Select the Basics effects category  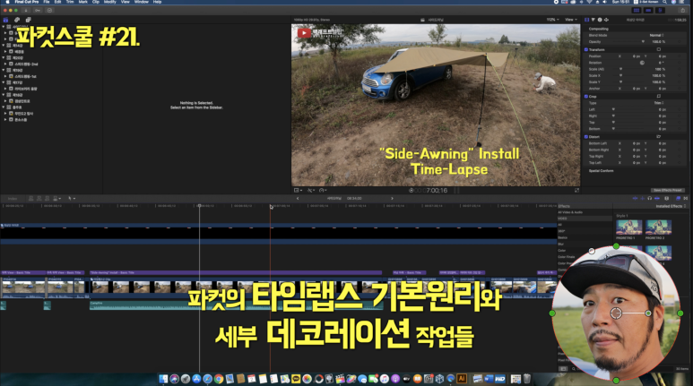562,237
